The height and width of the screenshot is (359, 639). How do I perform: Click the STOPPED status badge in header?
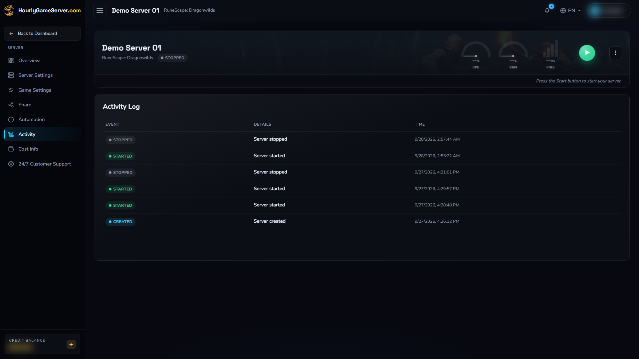point(172,58)
